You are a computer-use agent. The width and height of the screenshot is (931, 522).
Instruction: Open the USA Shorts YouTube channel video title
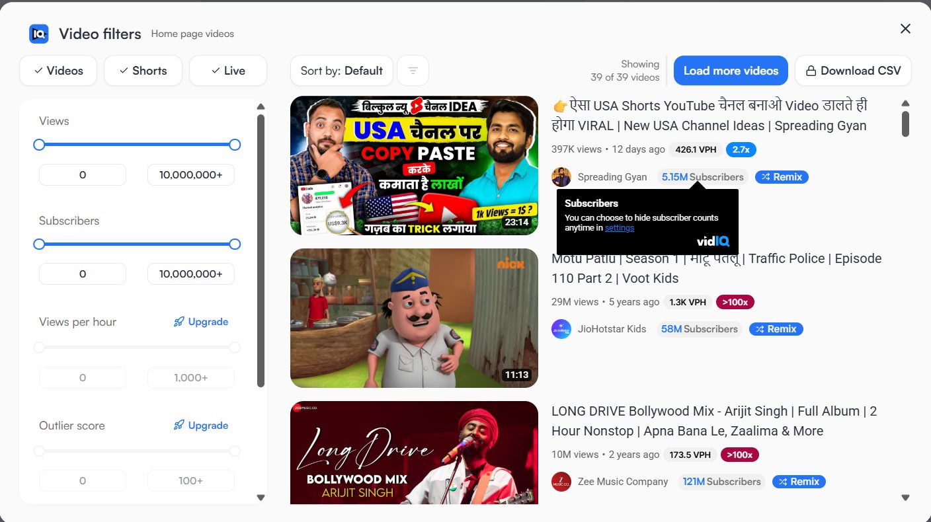709,116
